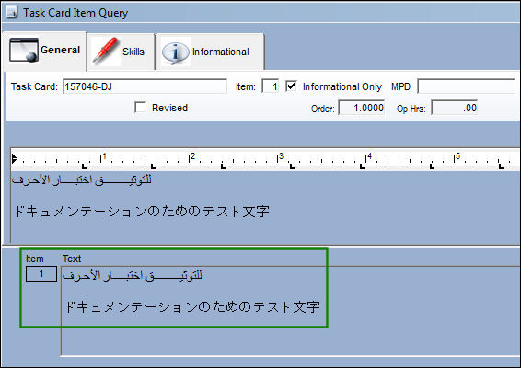Screen dimensions: 521x368
Task: Click the Op Hrs field showing .00
Action: pos(455,108)
